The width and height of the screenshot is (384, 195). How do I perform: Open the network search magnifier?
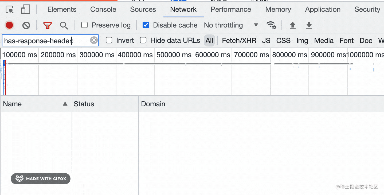click(x=64, y=25)
